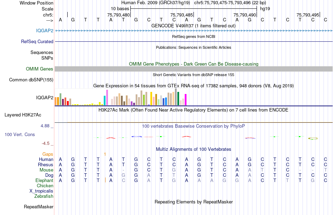The width and height of the screenshot is (333, 215).
Task: Click the 75,793,495 position marker
Action: pyautogui.click(x=308, y=15)
